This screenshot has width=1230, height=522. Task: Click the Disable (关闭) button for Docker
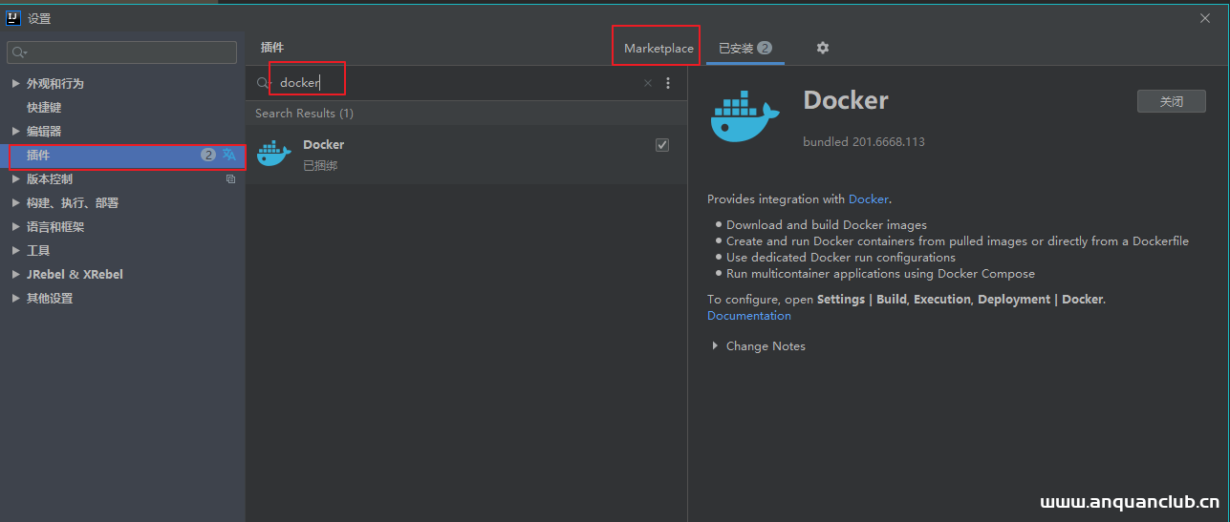click(1172, 101)
